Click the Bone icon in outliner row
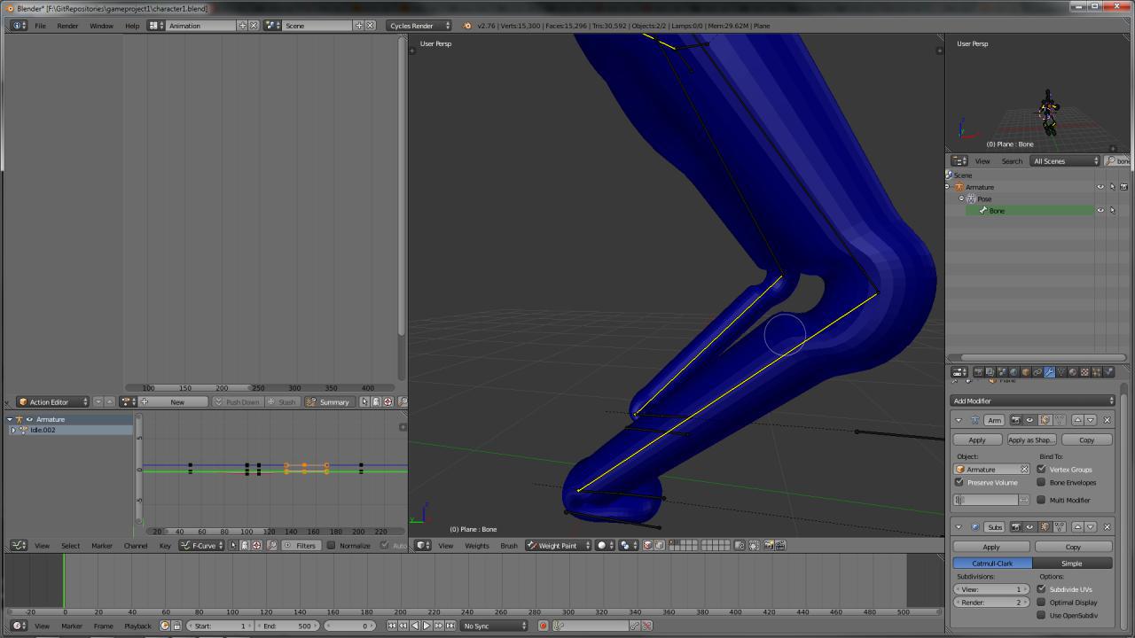The height and width of the screenshot is (638, 1135). [982, 210]
